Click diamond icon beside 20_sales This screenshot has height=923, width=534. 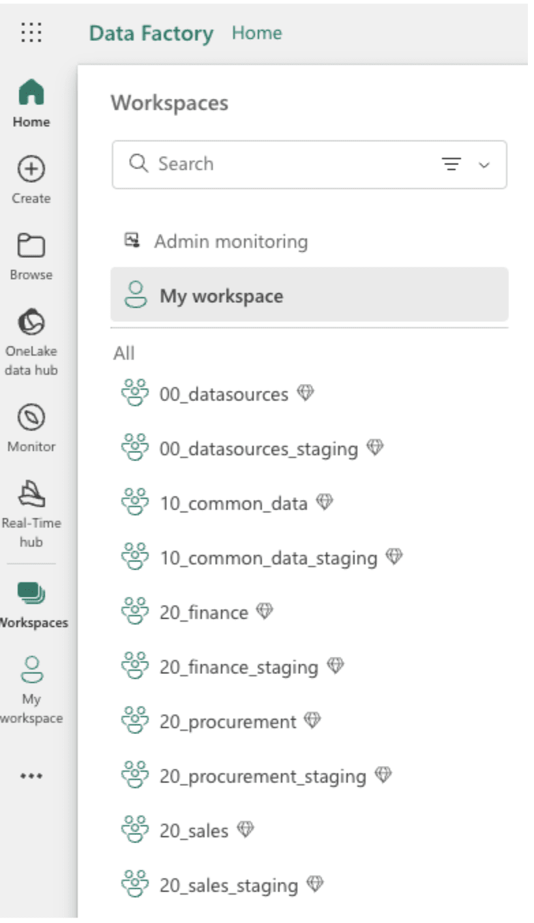[246, 830]
